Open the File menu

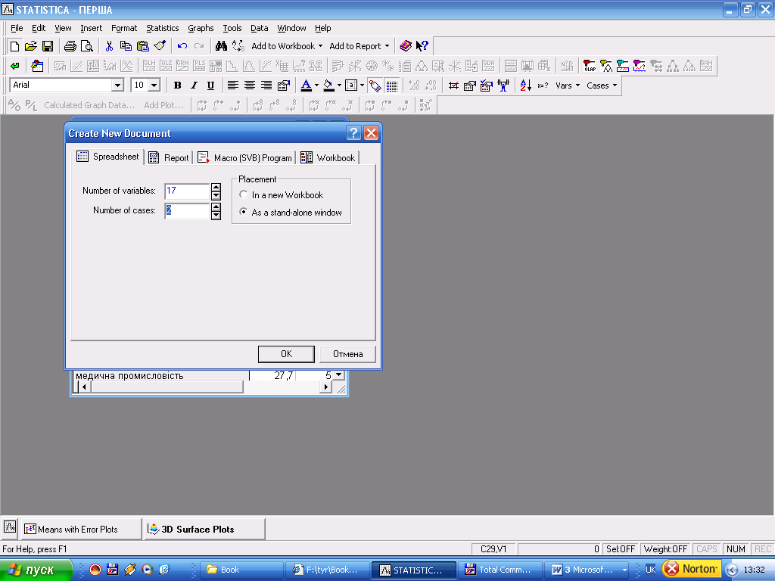tap(17, 28)
